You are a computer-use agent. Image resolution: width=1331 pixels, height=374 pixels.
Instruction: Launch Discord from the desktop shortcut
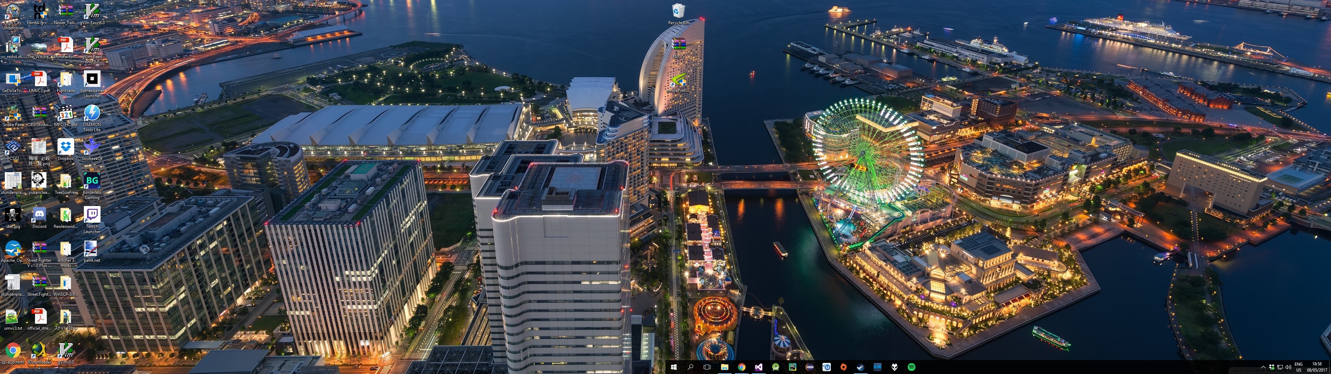(x=39, y=215)
